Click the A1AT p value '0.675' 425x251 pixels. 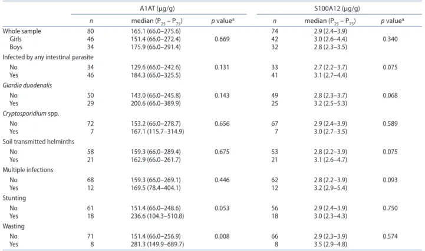point(222,152)
